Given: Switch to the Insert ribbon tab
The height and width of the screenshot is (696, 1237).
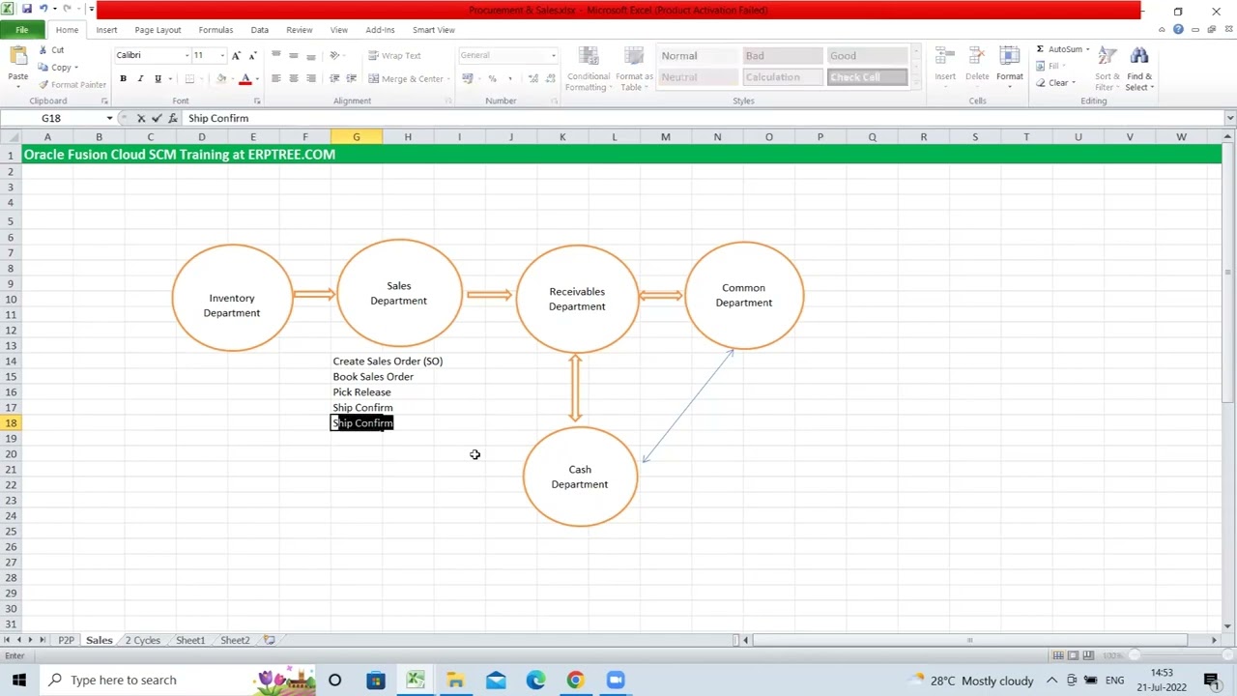Looking at the screenshot, I should click(x=106, y=30).
